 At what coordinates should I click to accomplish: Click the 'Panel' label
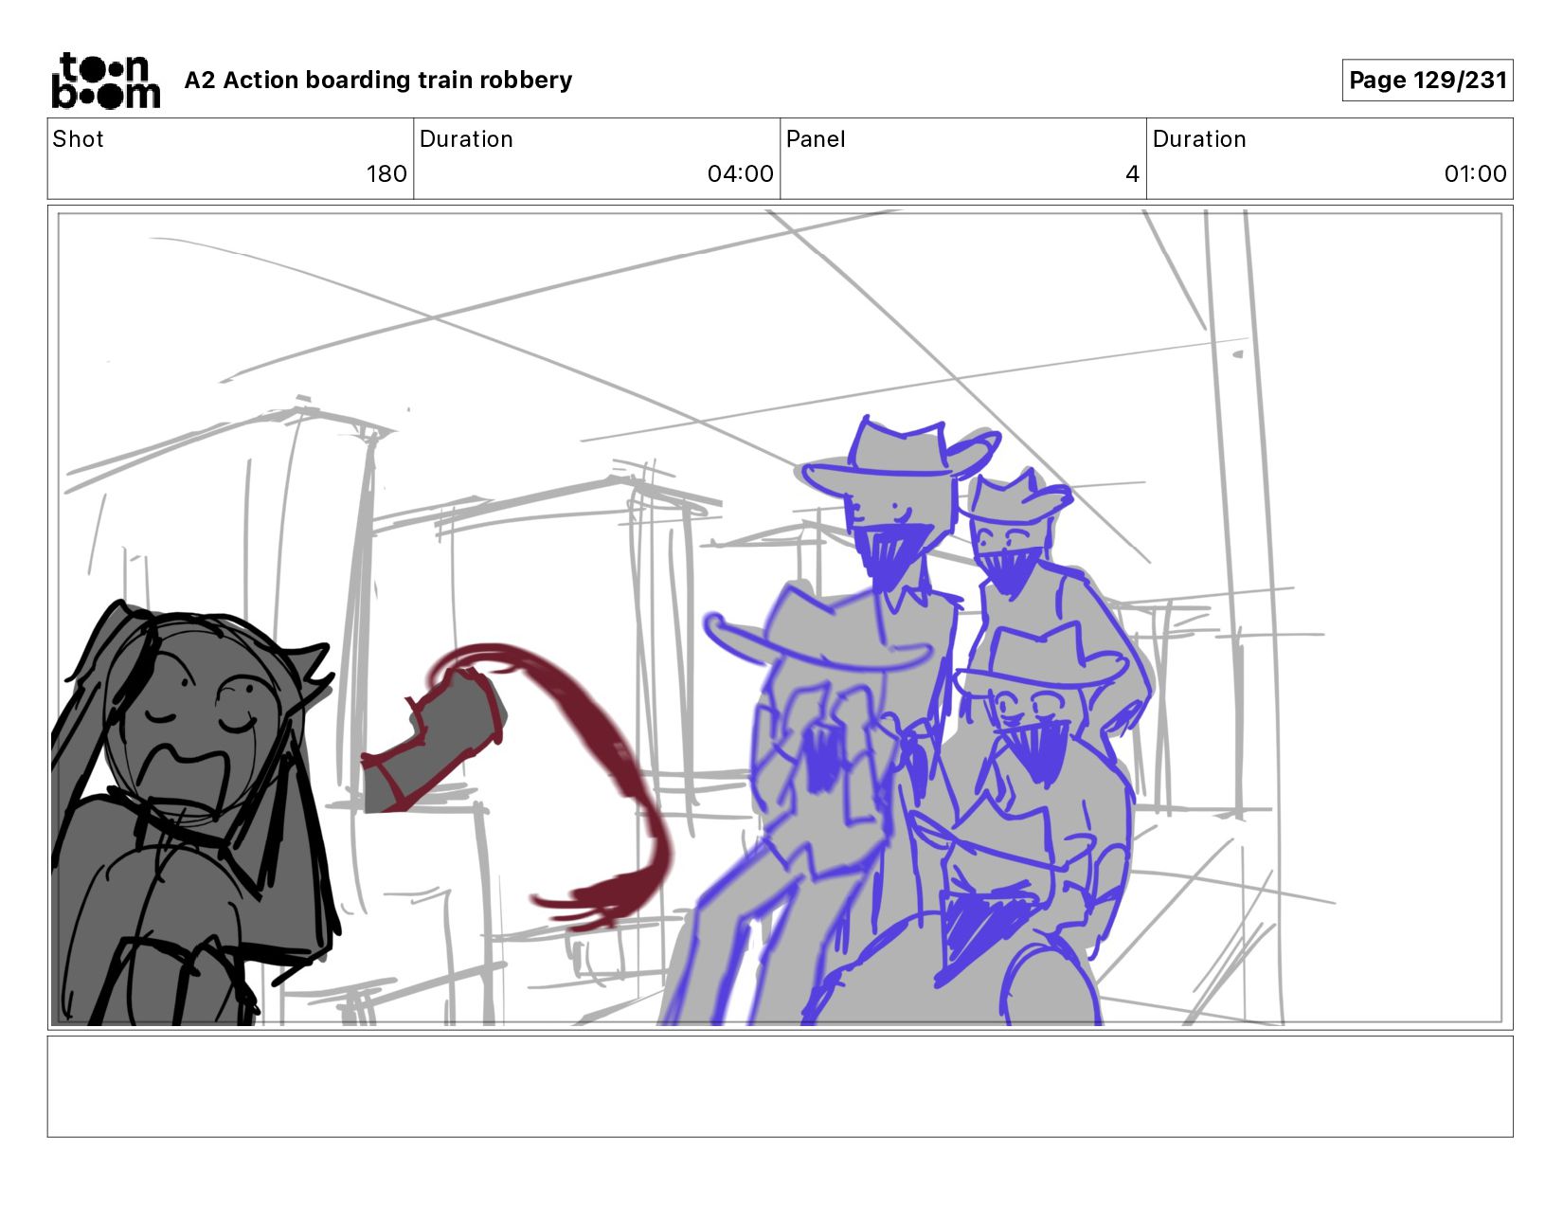815,139
